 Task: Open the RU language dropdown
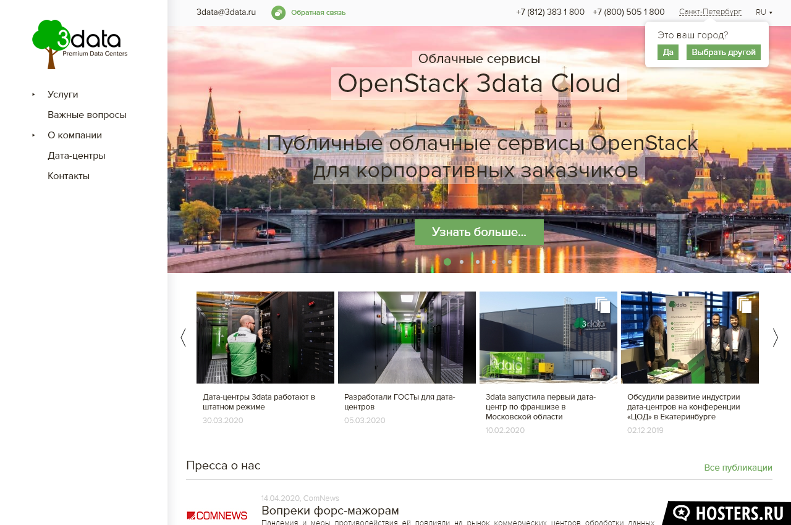[764, 12]
